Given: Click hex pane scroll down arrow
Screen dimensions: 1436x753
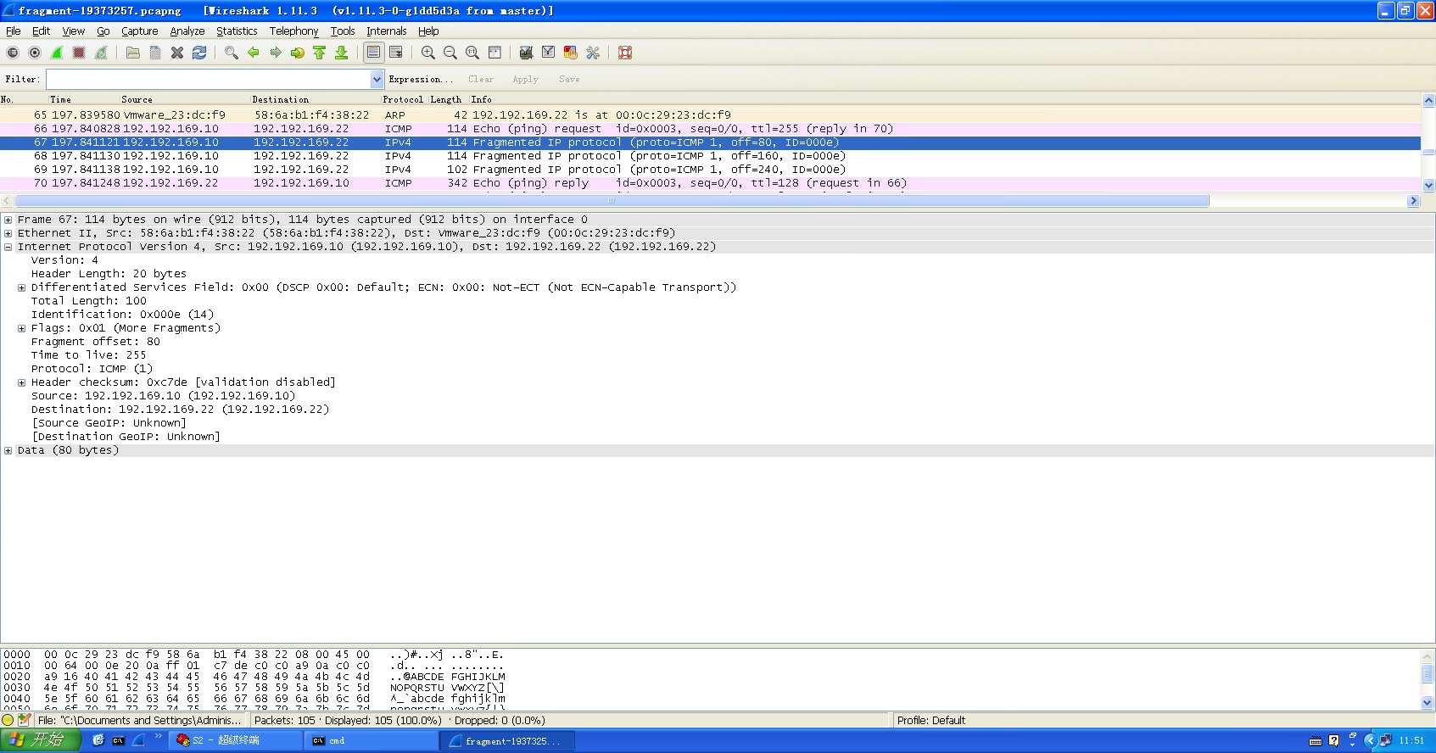Looking at the screenshot, I should click(1428, 702).
